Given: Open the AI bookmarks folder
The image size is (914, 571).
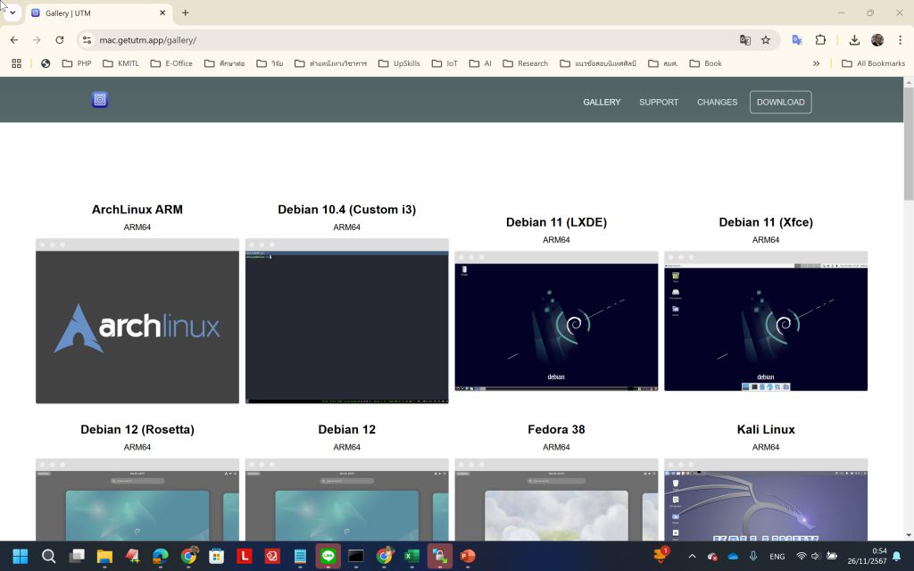Looking at the screenshot, I should [480, 63].
